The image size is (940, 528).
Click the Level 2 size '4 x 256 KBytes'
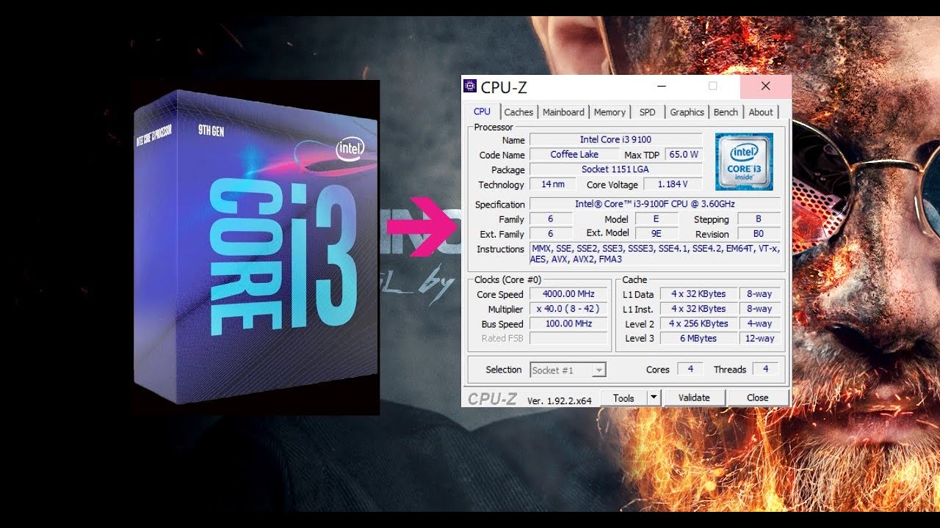(x=698, y=323)
